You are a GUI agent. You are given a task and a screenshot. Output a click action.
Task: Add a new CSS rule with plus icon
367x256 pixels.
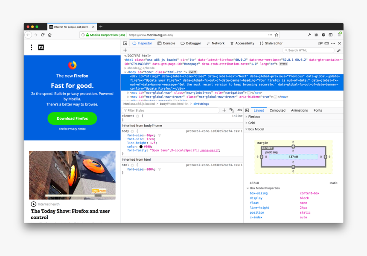point(224,110)
